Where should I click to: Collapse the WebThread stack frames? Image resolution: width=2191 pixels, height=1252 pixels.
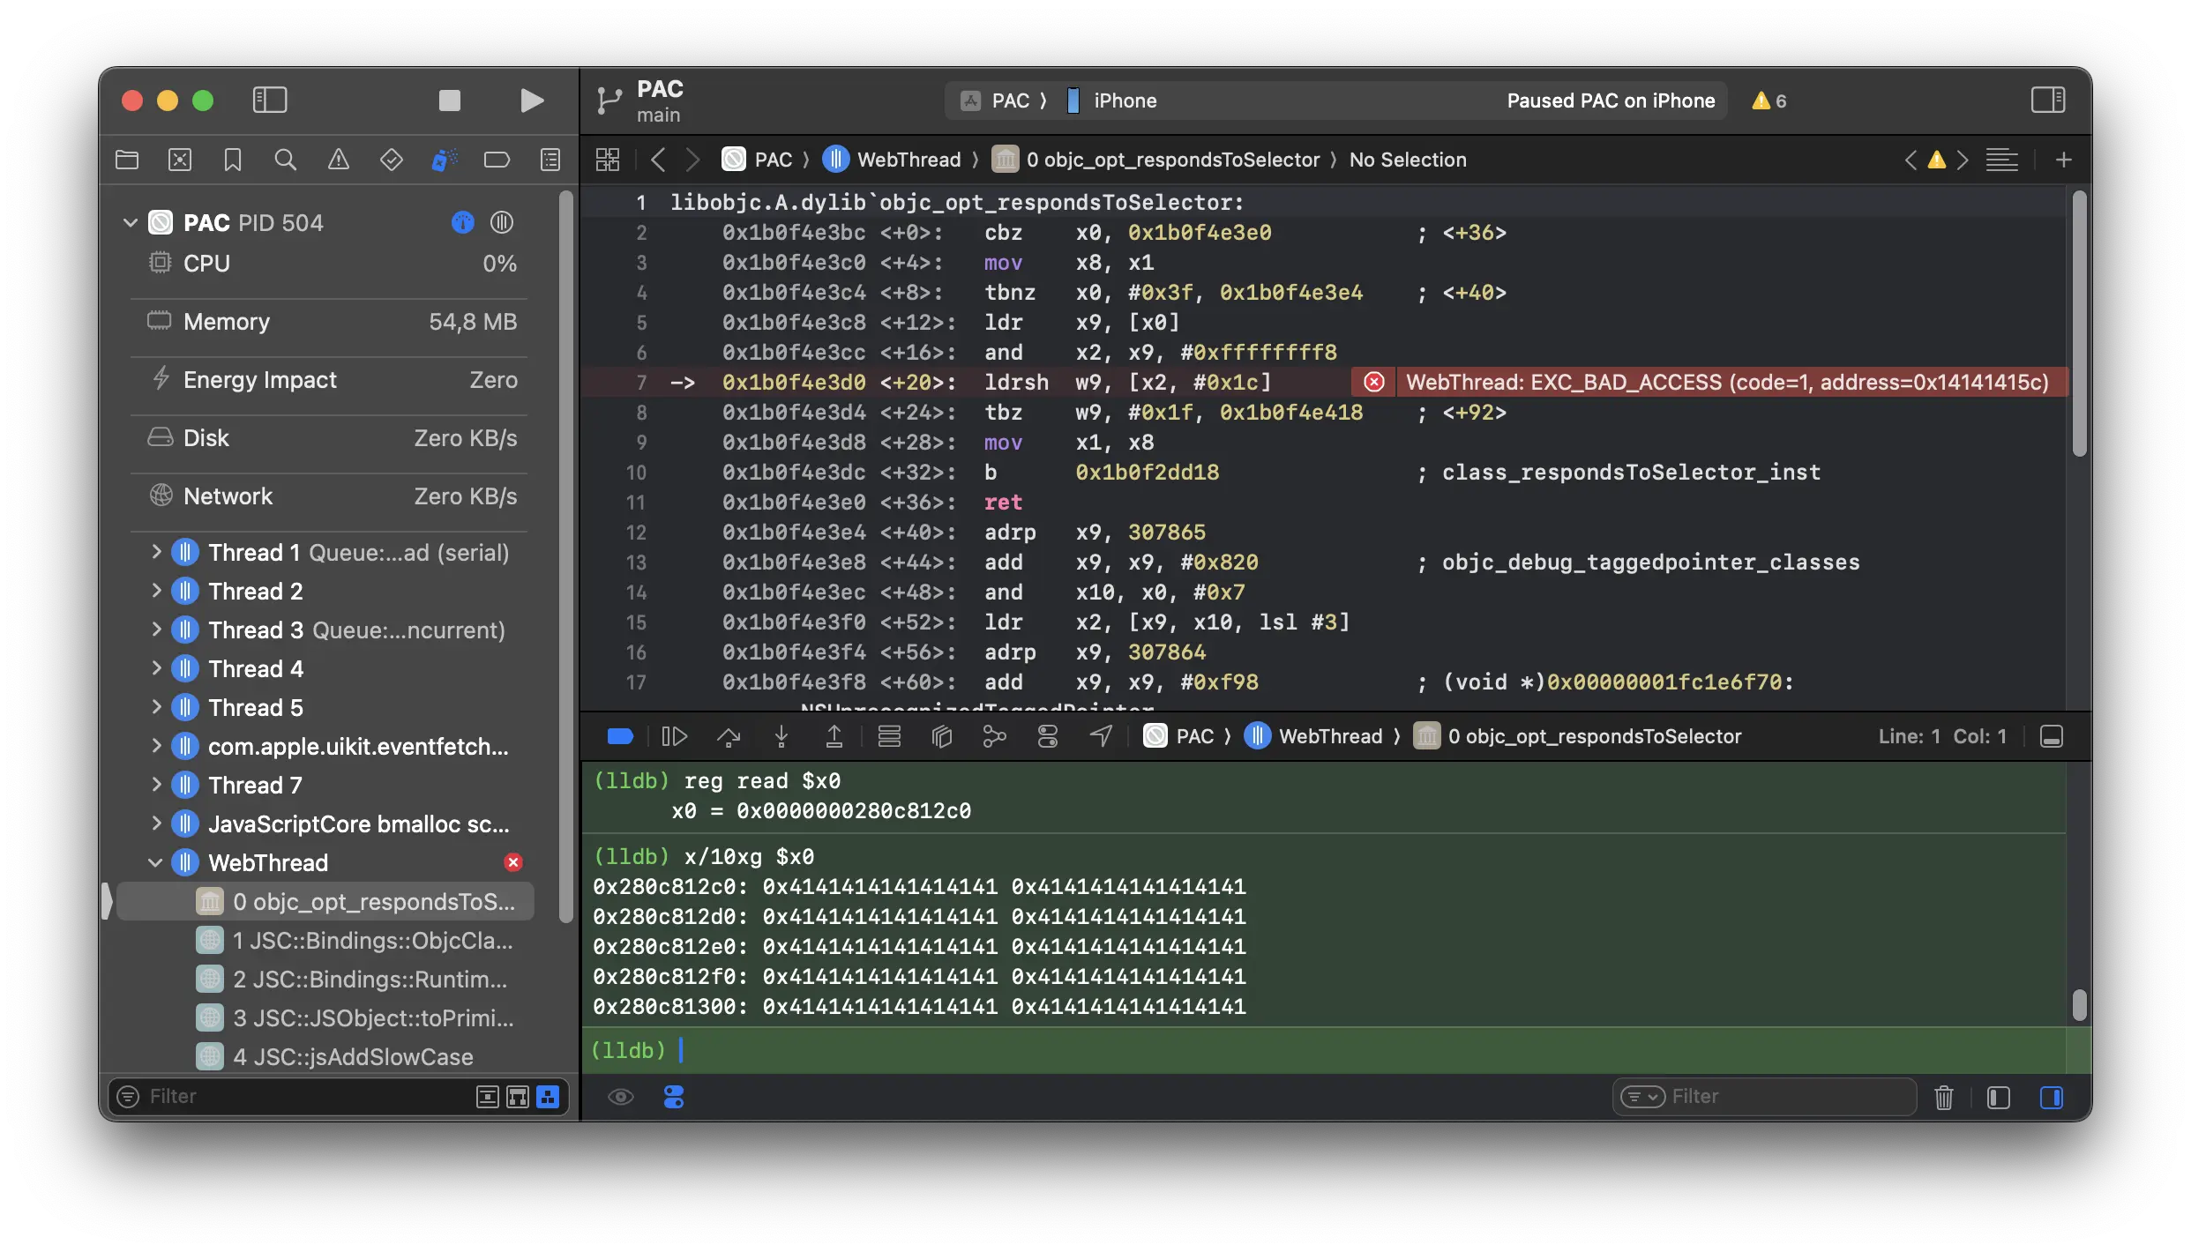(156, 862)
